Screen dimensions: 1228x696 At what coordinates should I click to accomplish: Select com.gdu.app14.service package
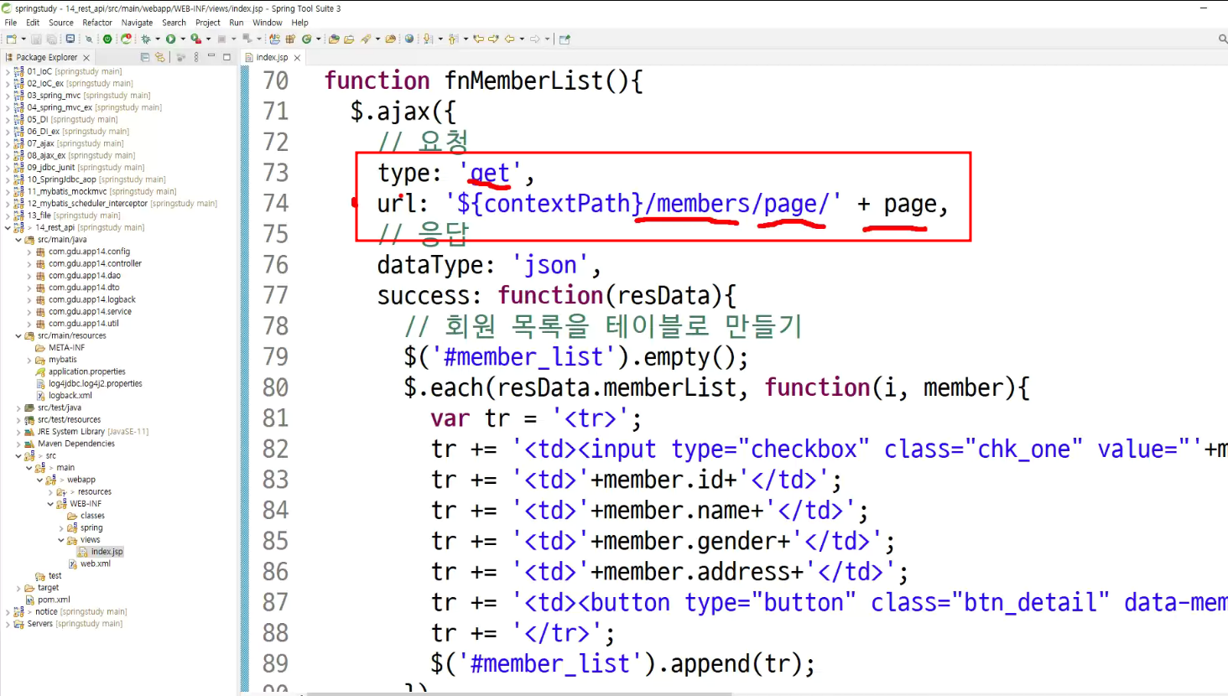pos(90,312)
